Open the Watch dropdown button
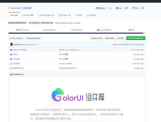This screenshot has width=161, height=122. (101, 8)
